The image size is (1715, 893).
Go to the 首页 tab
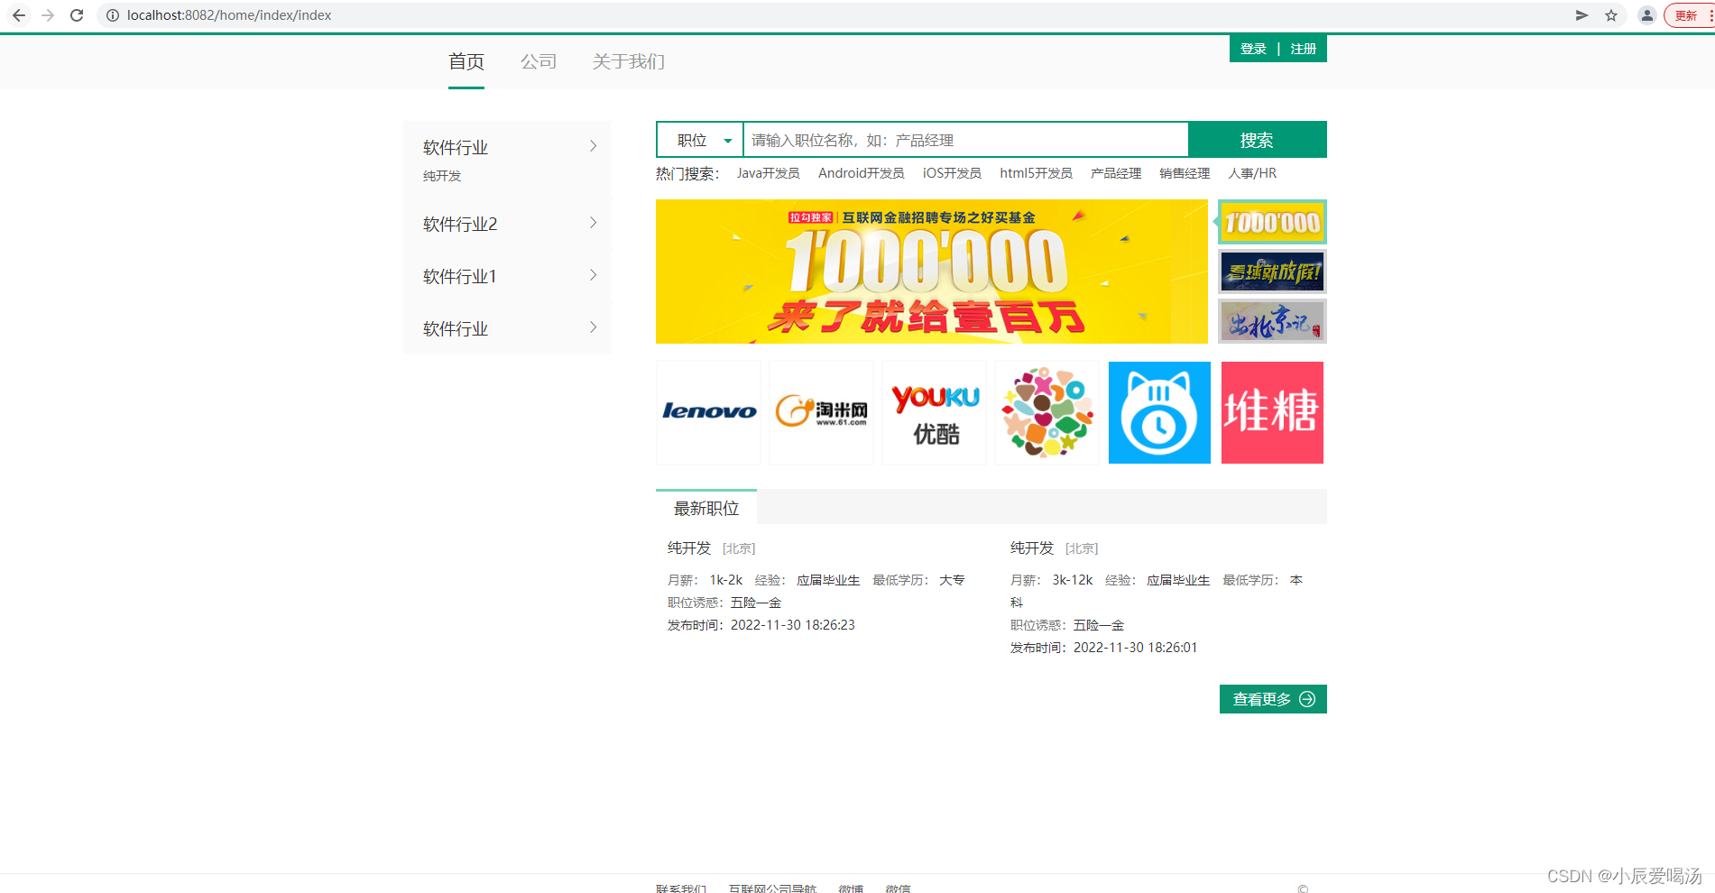pos(466,61)
